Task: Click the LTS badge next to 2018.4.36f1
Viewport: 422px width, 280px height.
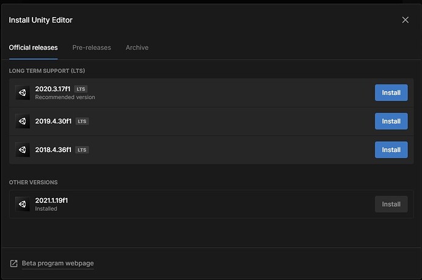Action: [x=82, y=150]
